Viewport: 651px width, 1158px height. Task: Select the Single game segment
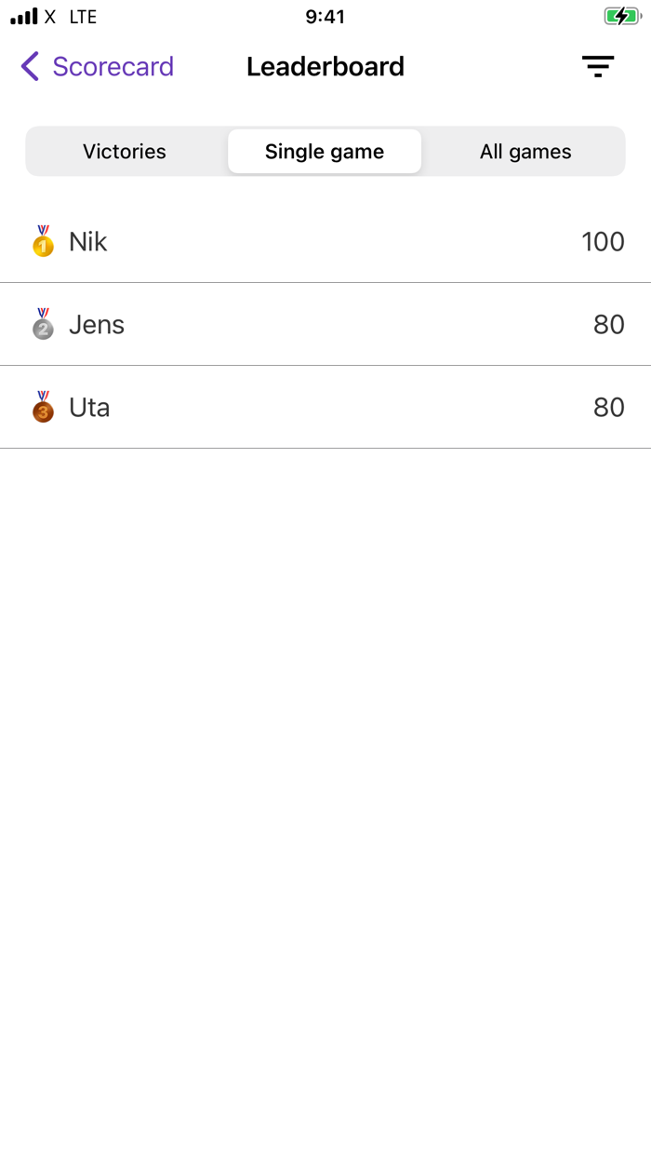click(x=324, y=151)
